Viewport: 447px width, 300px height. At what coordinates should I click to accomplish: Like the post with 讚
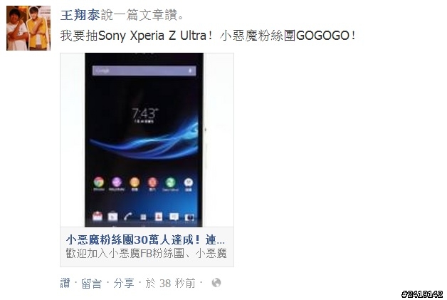(x=65, y=283)
